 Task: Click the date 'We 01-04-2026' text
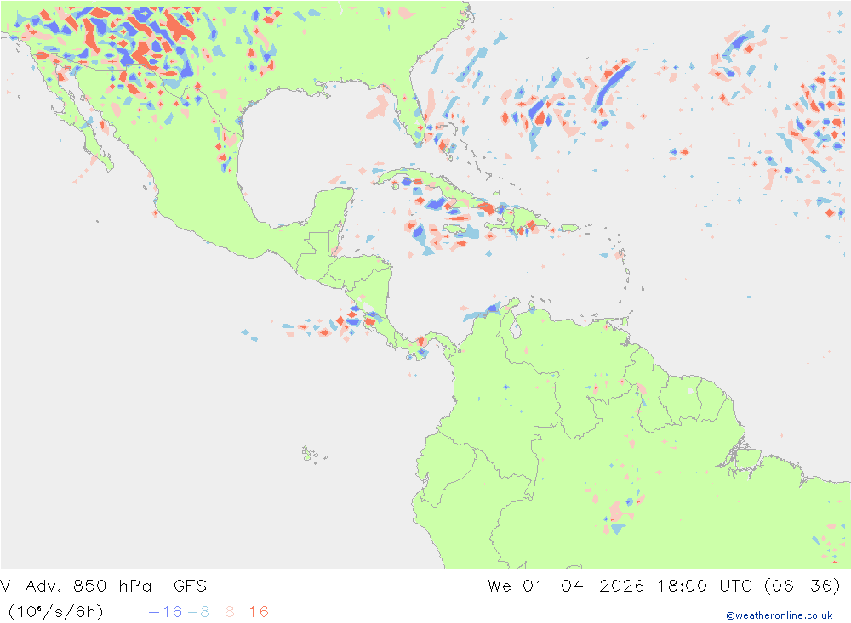[x=566, y=586]
